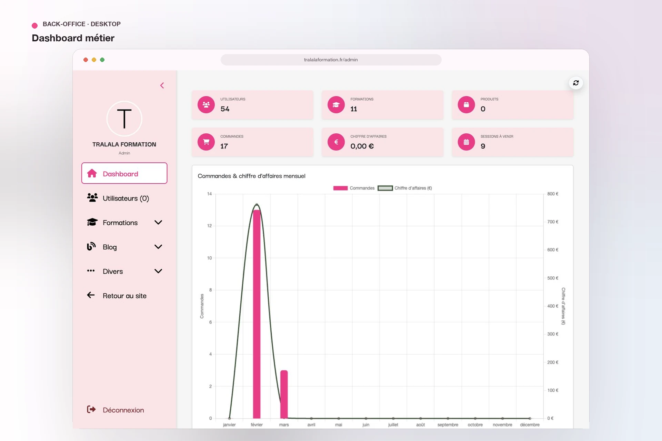Collapse the sidebar with the left chevron
The image size is (662, 441).
(x=162, y=85)
